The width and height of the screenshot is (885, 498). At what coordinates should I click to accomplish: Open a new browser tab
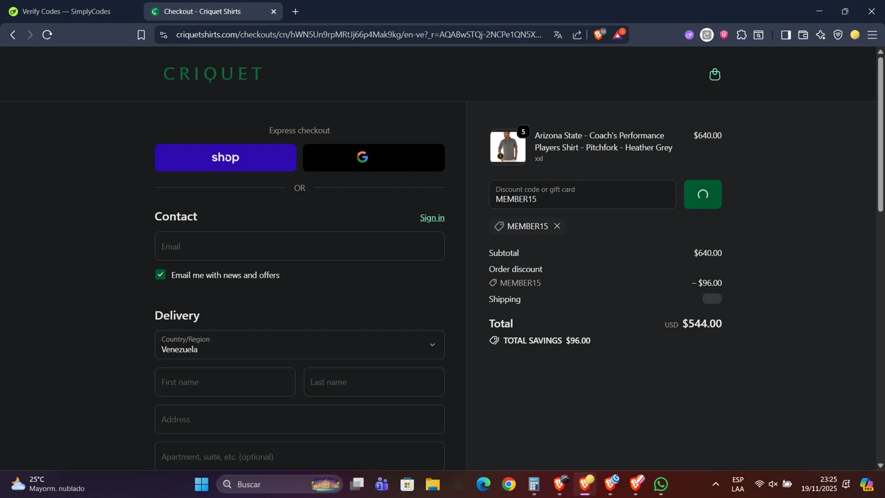(296, 11)
